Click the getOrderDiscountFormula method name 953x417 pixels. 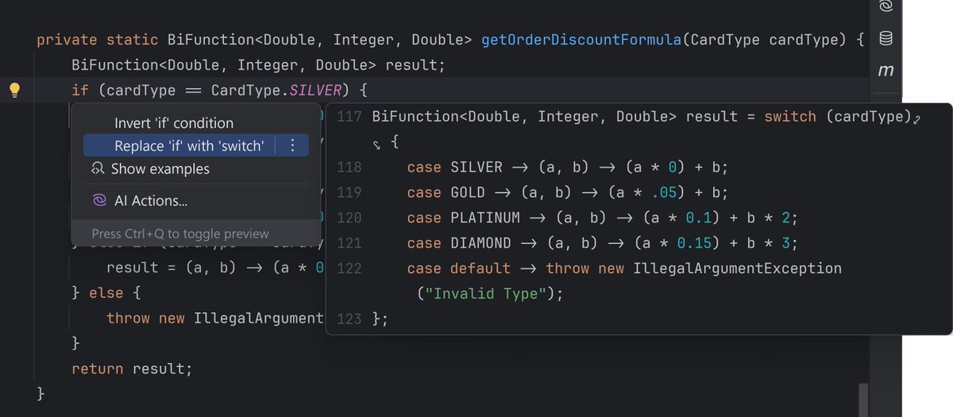pos(581,40)
